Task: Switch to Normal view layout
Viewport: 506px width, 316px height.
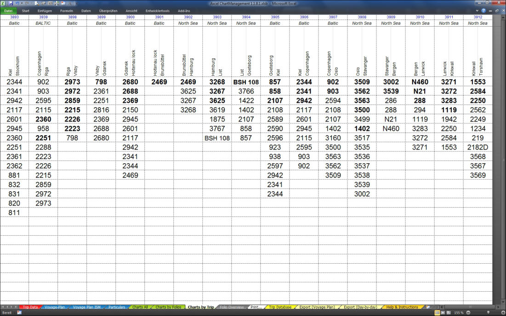Action: (x=437, y=312)
